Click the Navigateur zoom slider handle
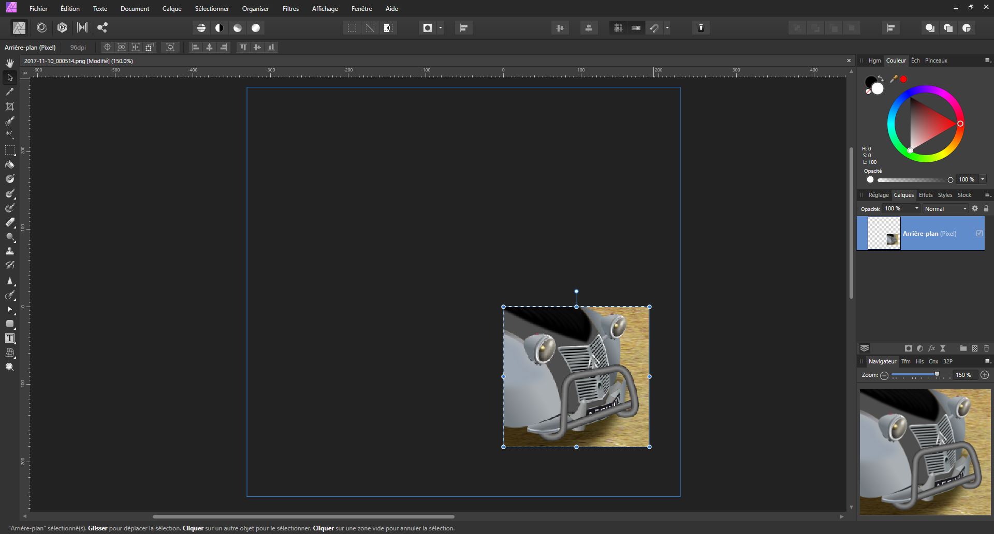The height and width of the screenshot is (534, 994). click(x=937, y=375)
